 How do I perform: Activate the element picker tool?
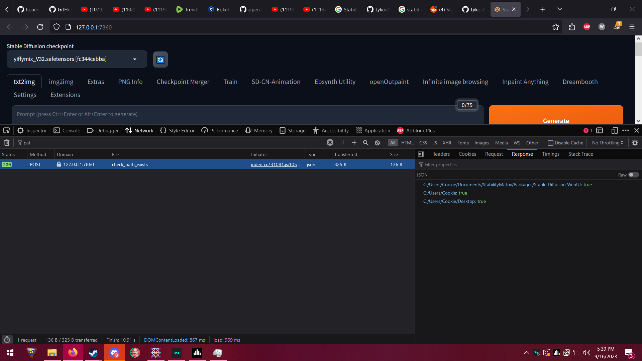click(x=6, y=130)
